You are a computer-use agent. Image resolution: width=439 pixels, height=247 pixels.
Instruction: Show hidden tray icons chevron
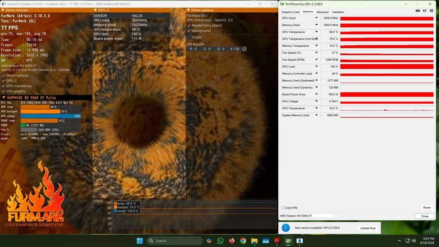tap(399, 240)
